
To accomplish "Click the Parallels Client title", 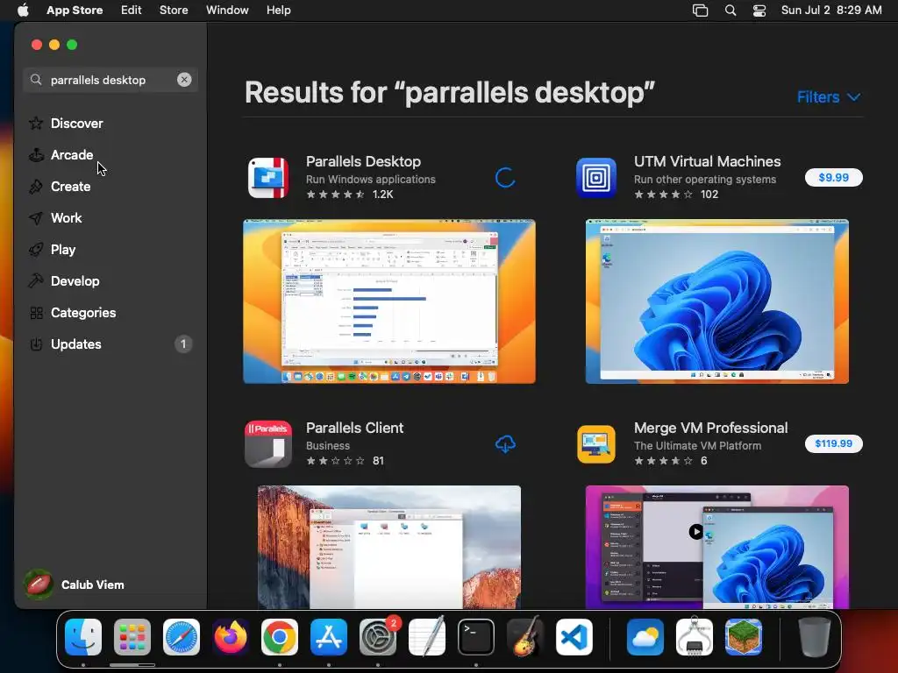I will 354,428.
